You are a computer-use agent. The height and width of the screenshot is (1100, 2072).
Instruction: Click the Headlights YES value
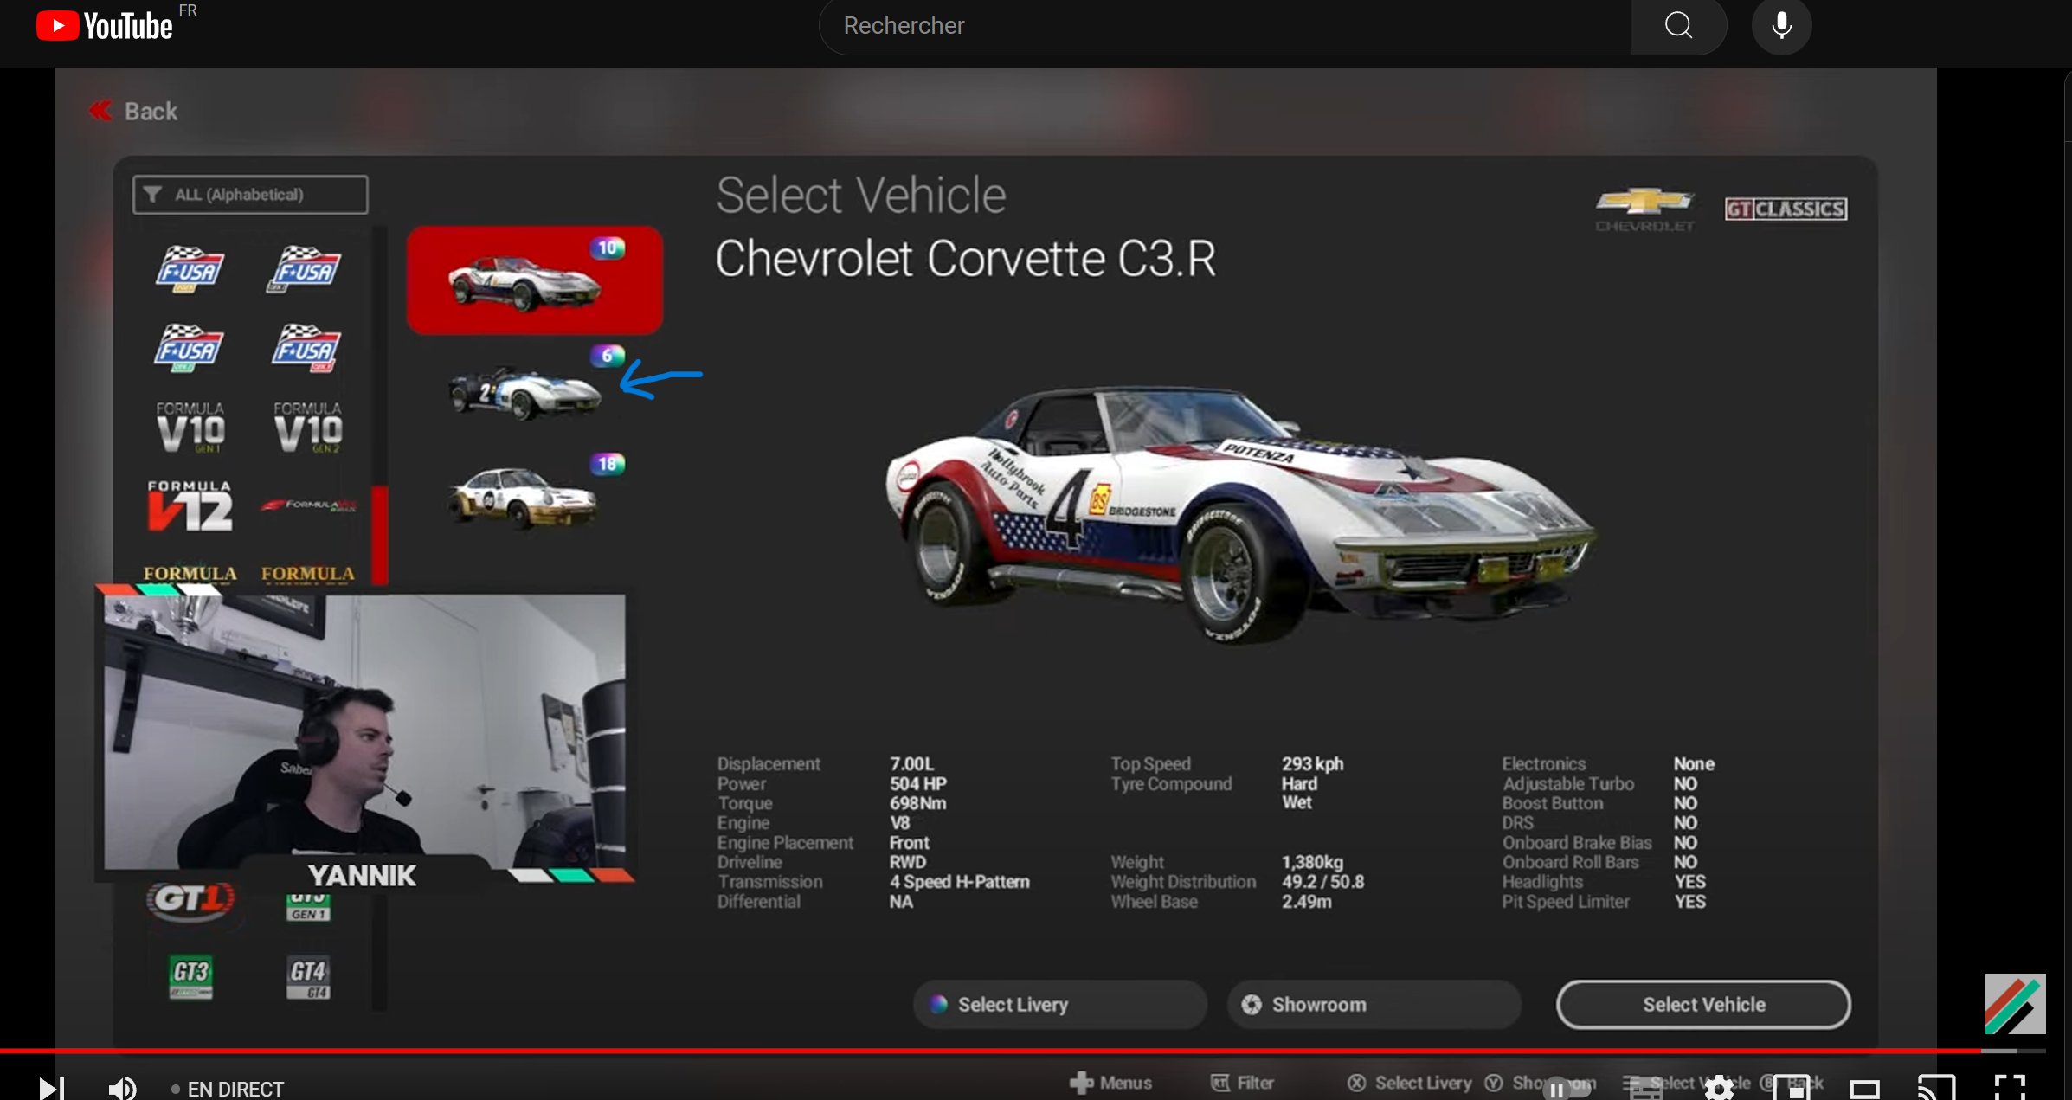point(1689,882)
